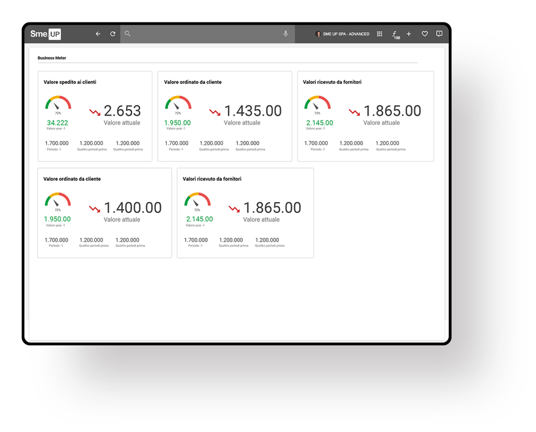The height and width of the screenshot is (432, 536).
Task: Open favorites heart icon
Action: coord(425,34)
